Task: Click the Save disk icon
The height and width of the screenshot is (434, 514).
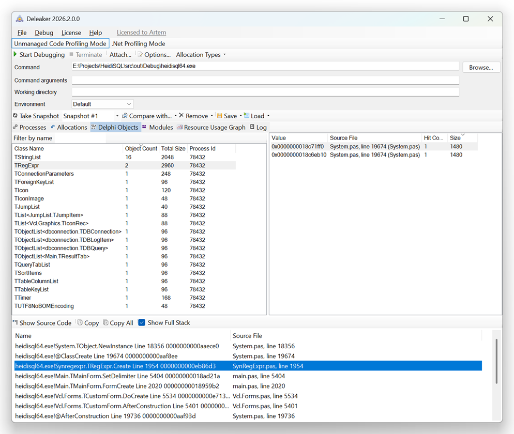Action: [x=220, y=116]
